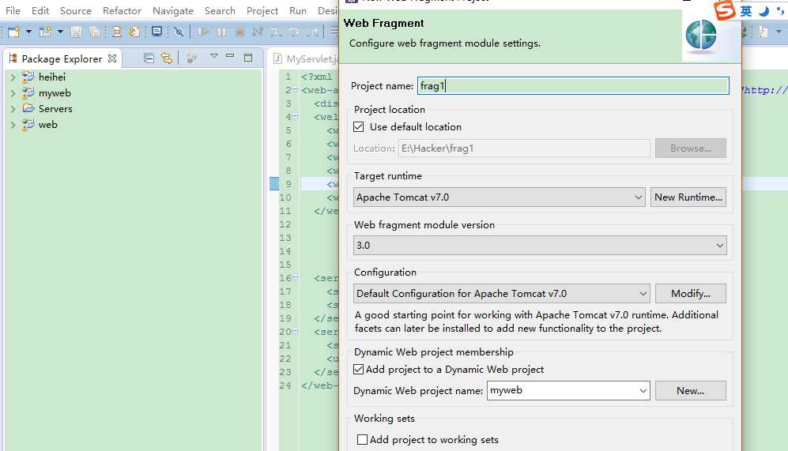Click the Step Into debug icon

(x=276, y=32)
